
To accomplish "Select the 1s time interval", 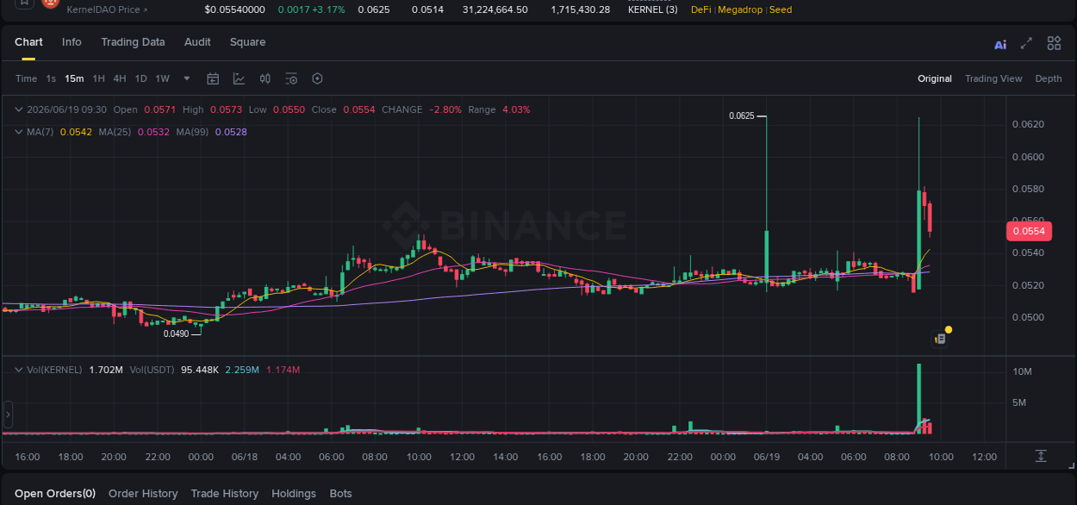I will pyautogui.click(x=51, y=78).
